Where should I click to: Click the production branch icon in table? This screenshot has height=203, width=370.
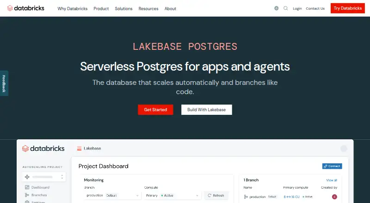(x=246, y=197)
